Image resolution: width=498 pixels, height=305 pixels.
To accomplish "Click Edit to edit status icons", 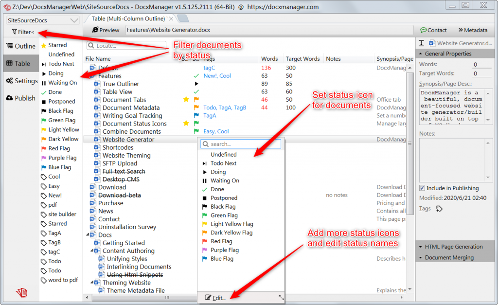I will click(x=215, y=298).
